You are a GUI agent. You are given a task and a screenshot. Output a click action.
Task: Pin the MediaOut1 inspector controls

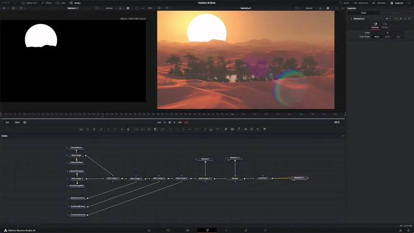click(401, 19)
